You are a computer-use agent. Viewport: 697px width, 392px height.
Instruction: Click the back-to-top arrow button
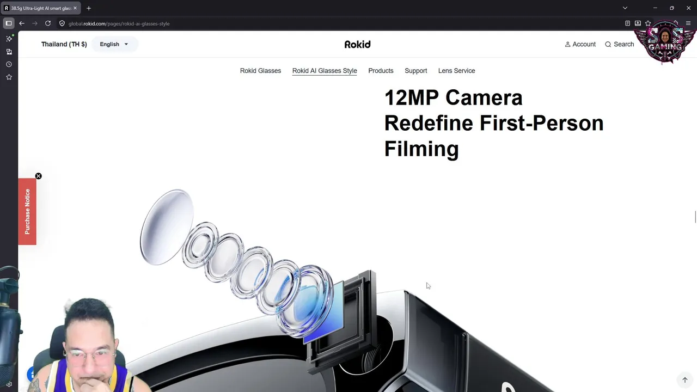(x=684, y=380)
